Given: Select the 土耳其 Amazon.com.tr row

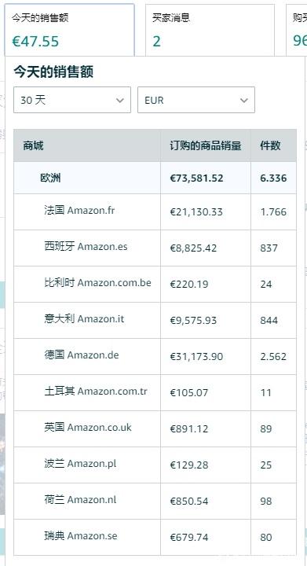Looking at the screenshot, I should click(155, 392).
